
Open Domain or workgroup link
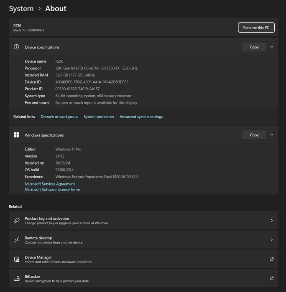tap(59, 117)
